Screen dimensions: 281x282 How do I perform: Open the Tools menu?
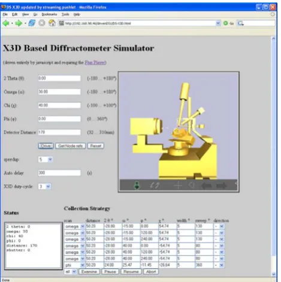(65, 14)
